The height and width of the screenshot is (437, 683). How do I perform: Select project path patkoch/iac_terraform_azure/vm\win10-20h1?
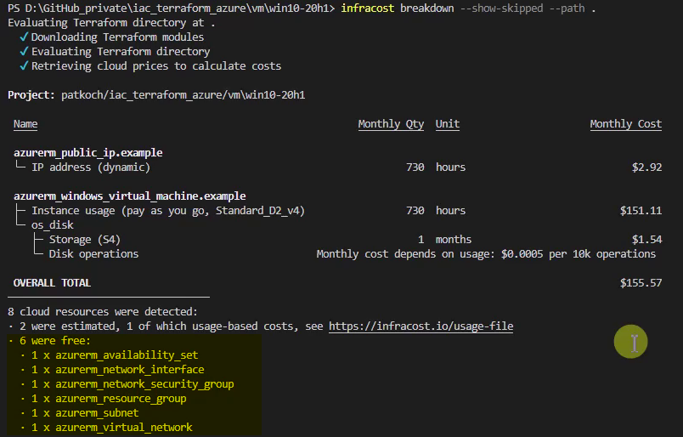[x=183, y=95]
